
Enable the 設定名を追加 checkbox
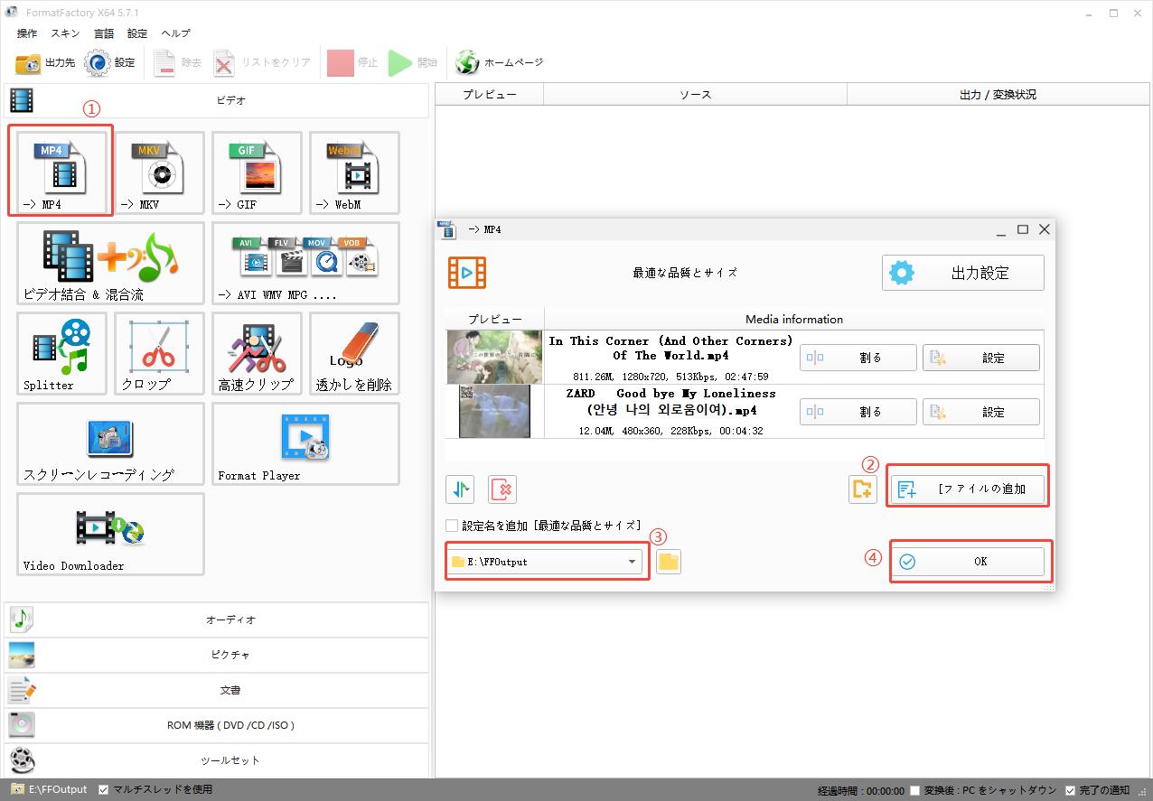[x=452, y=526]
